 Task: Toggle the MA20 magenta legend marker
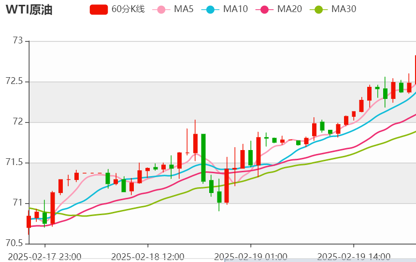[264, 9]
